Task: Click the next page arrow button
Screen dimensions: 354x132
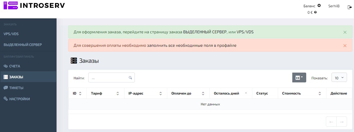Action: (342, 122)
